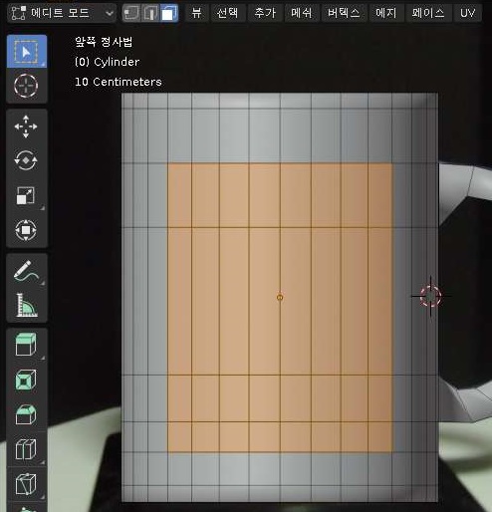Click the orange object origin dot
This screenshot has width=492, height=512.
tap(280, 298)
